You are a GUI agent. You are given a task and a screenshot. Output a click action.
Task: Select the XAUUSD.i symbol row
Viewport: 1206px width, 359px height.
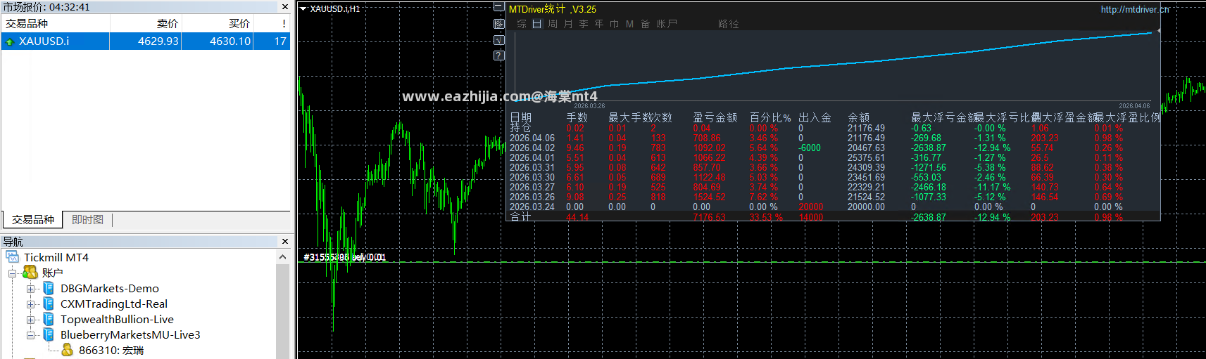(146, 41)
